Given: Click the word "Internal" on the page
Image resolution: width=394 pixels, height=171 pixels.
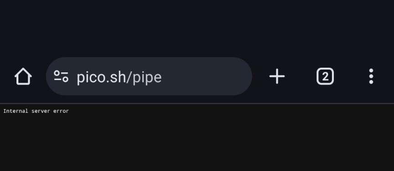Looking at the screenshot, I should (16, 111).
